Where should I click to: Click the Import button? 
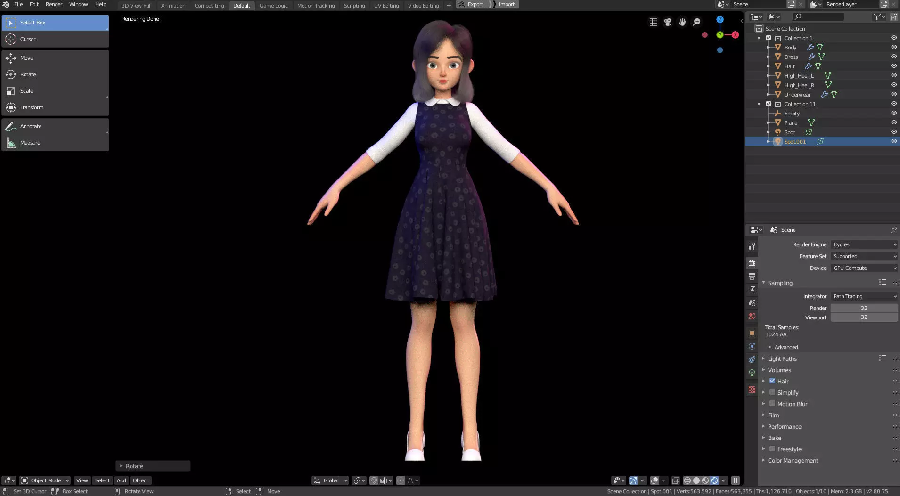pos(503,4)
